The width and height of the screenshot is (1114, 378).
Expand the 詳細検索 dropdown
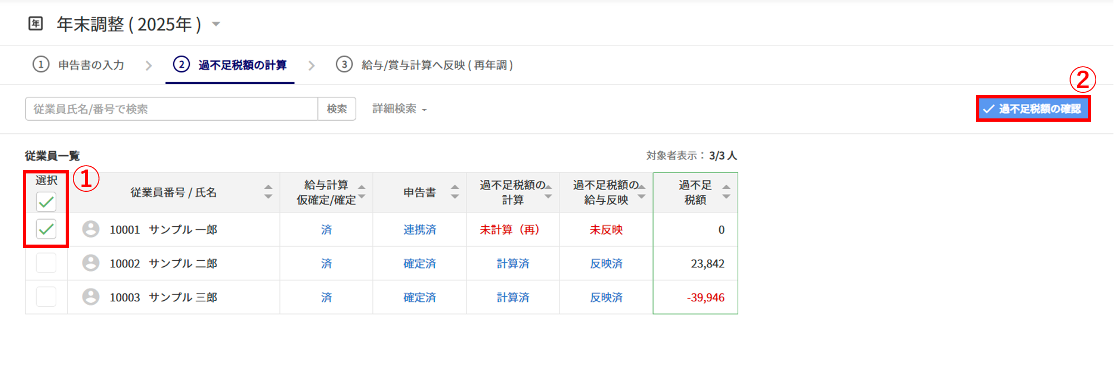pyautogui.click(x=399, y=109)
